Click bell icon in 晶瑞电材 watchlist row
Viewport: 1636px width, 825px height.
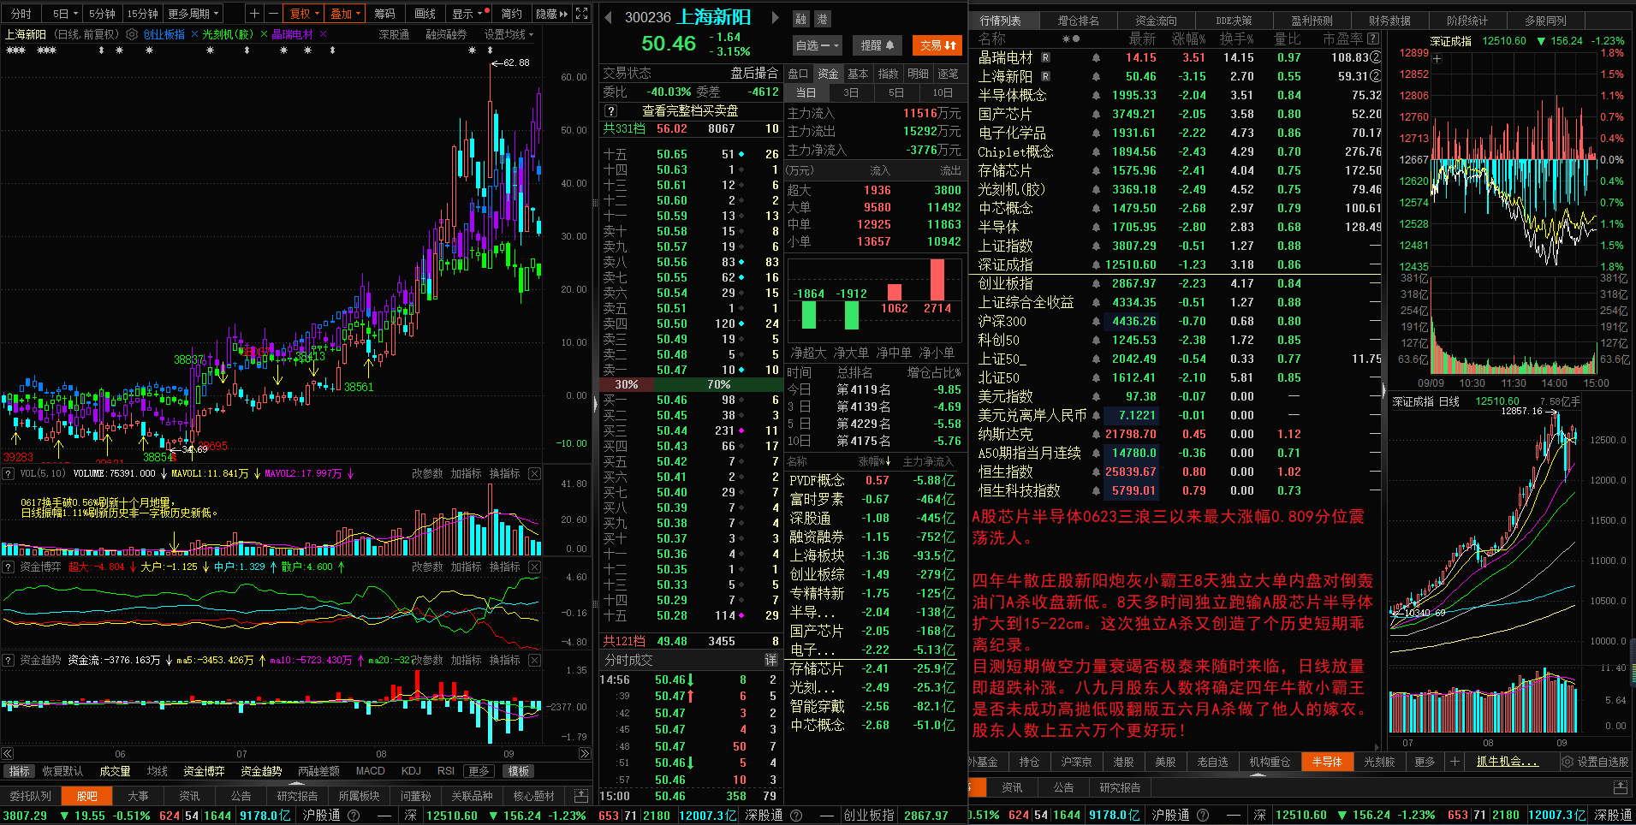[1096, 57]
